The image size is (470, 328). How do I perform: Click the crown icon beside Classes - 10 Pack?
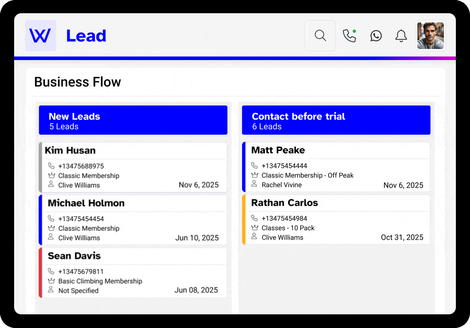click(x=254, y=228)
